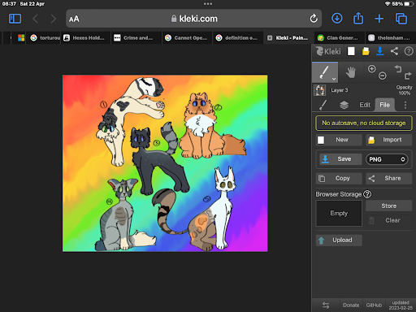Switch to the Hexes Hold tab
The height and width of the screenshot is (312, 416).
click(x=85, y=38)
